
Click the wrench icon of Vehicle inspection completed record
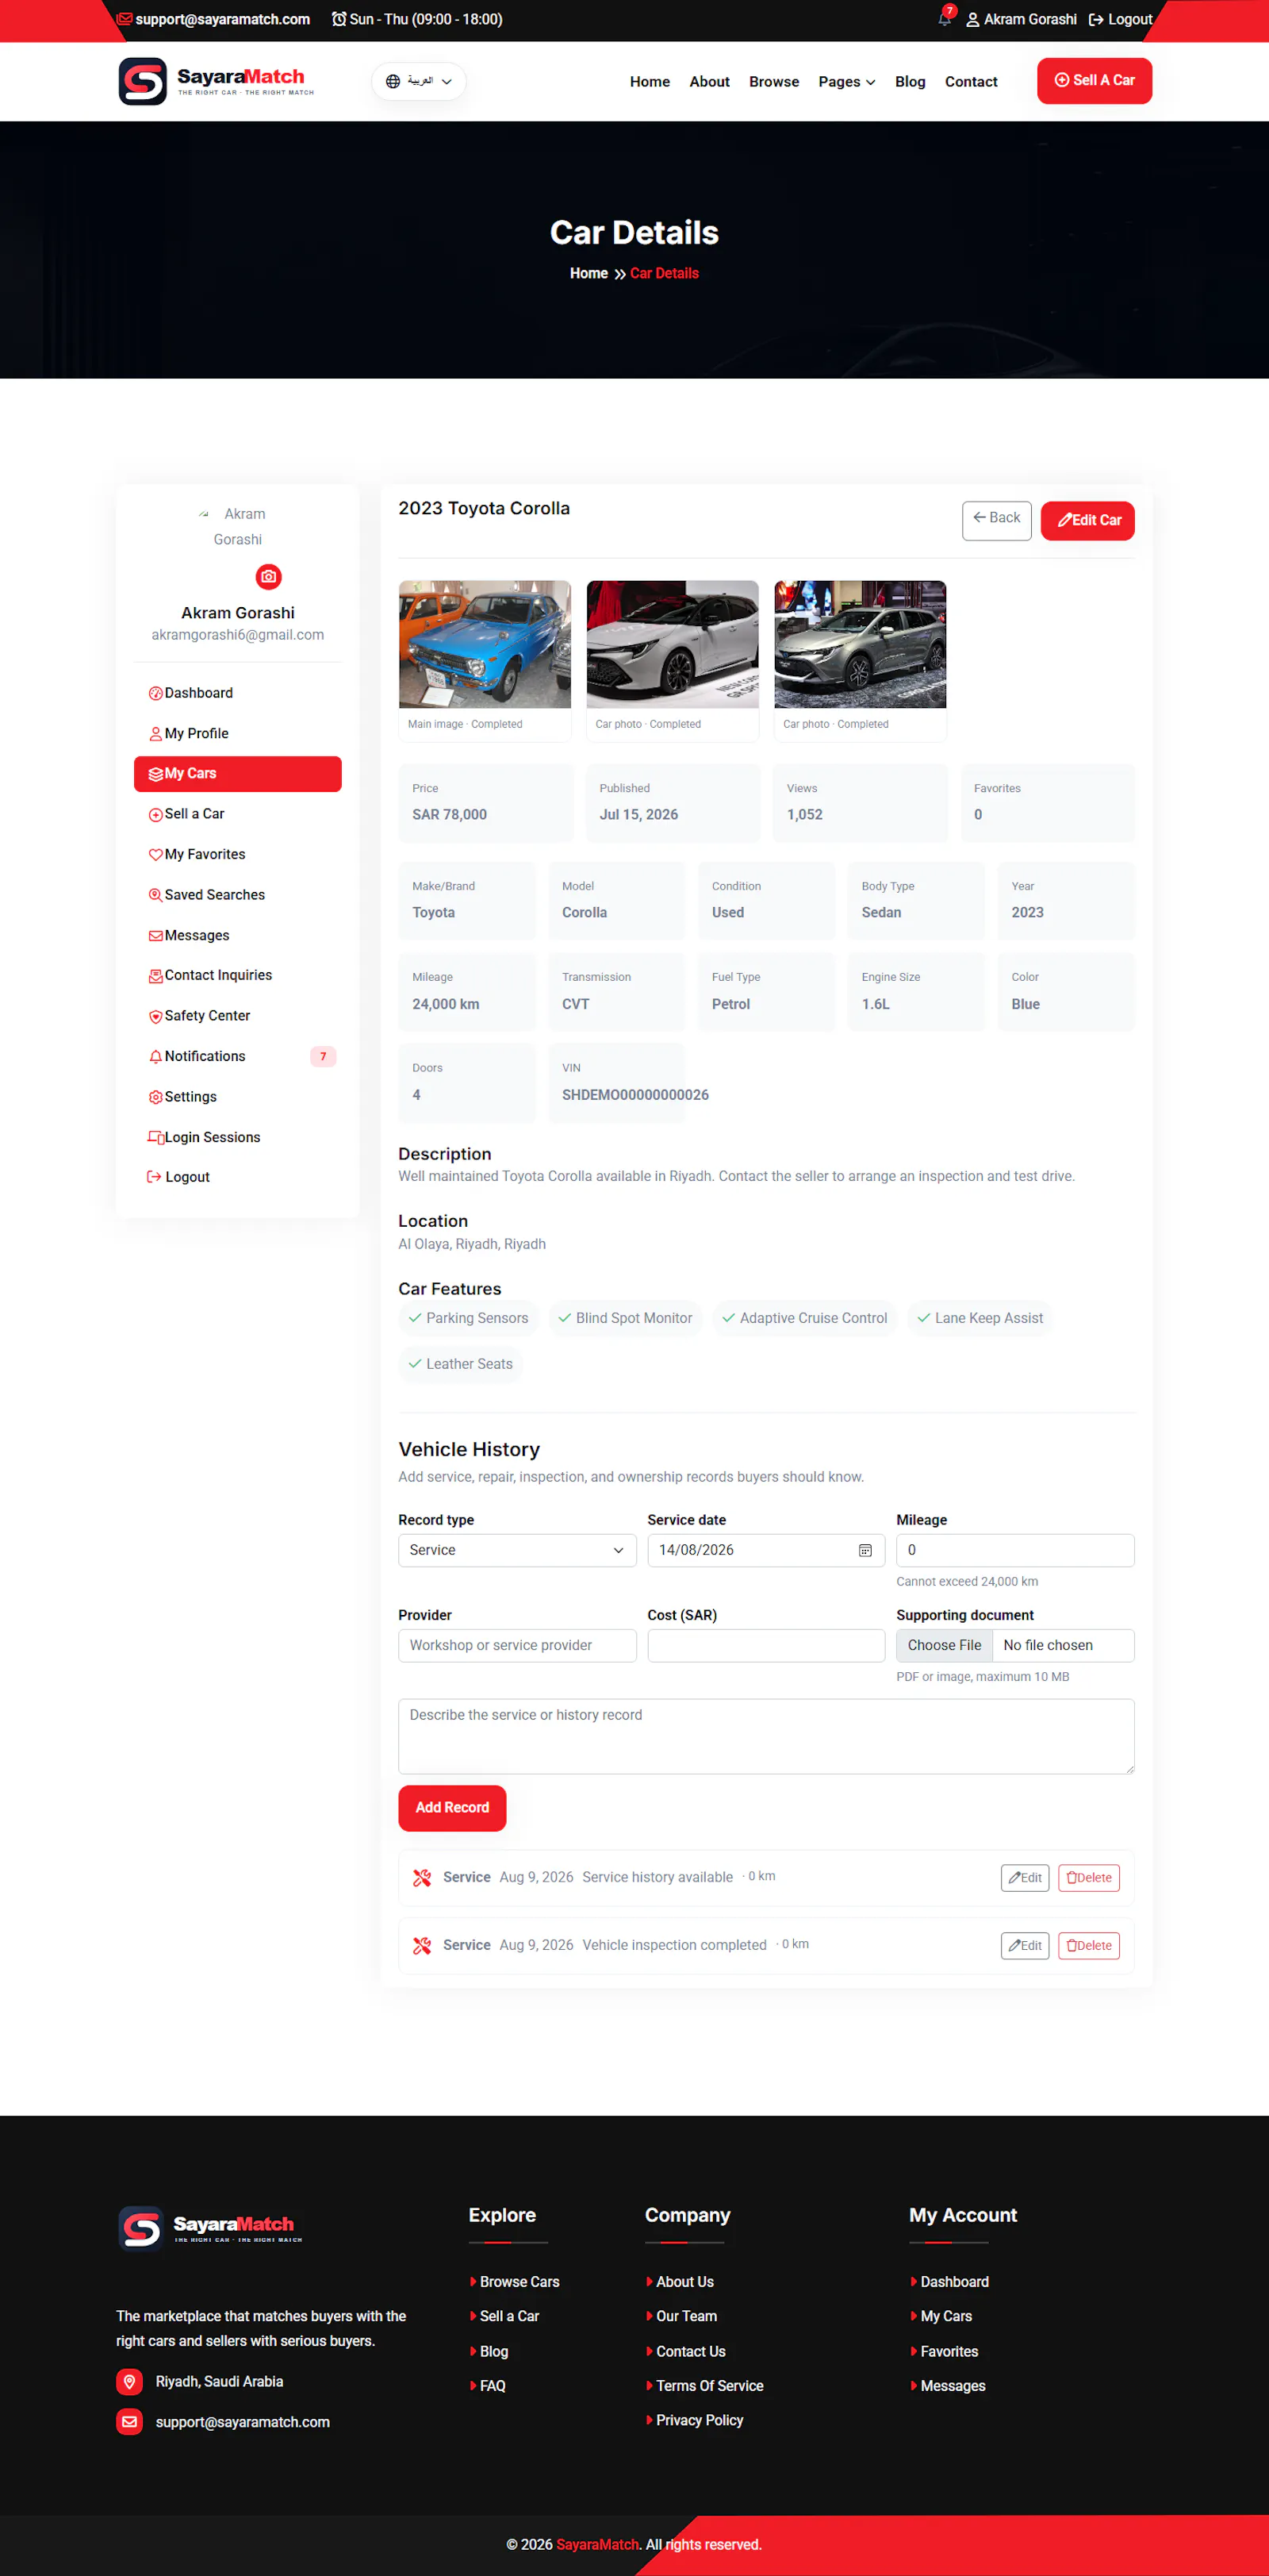pyautogui.click(x=422, y=1945)
